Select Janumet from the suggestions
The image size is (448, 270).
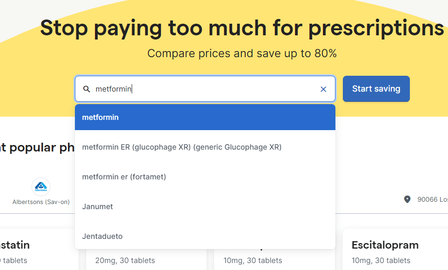coord(98,206)
